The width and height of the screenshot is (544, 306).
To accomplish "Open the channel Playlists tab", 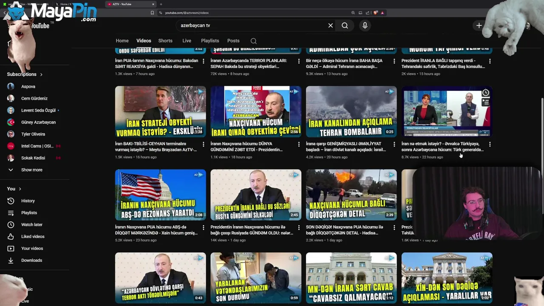I will (210, 41).
